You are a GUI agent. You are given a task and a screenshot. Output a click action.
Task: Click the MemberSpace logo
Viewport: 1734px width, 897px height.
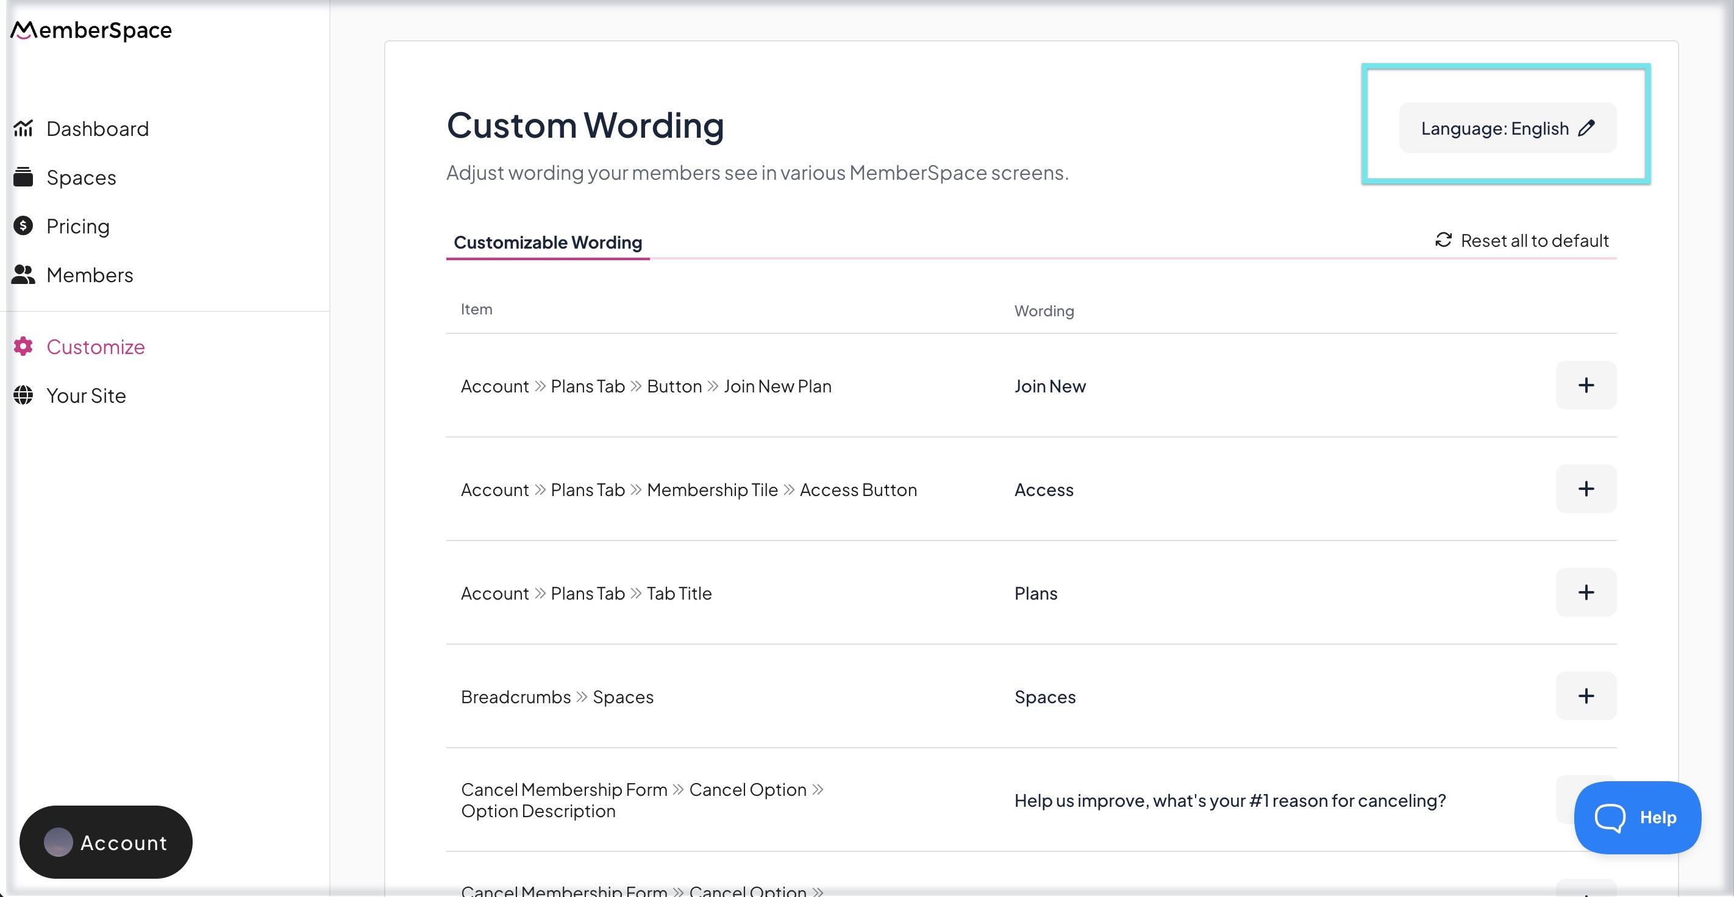tap(91, 30)
